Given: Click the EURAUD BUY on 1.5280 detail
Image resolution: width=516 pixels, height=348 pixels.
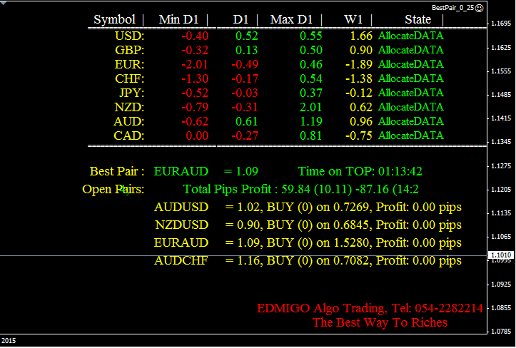Looking at the screenshot, I should coord(343,242).
